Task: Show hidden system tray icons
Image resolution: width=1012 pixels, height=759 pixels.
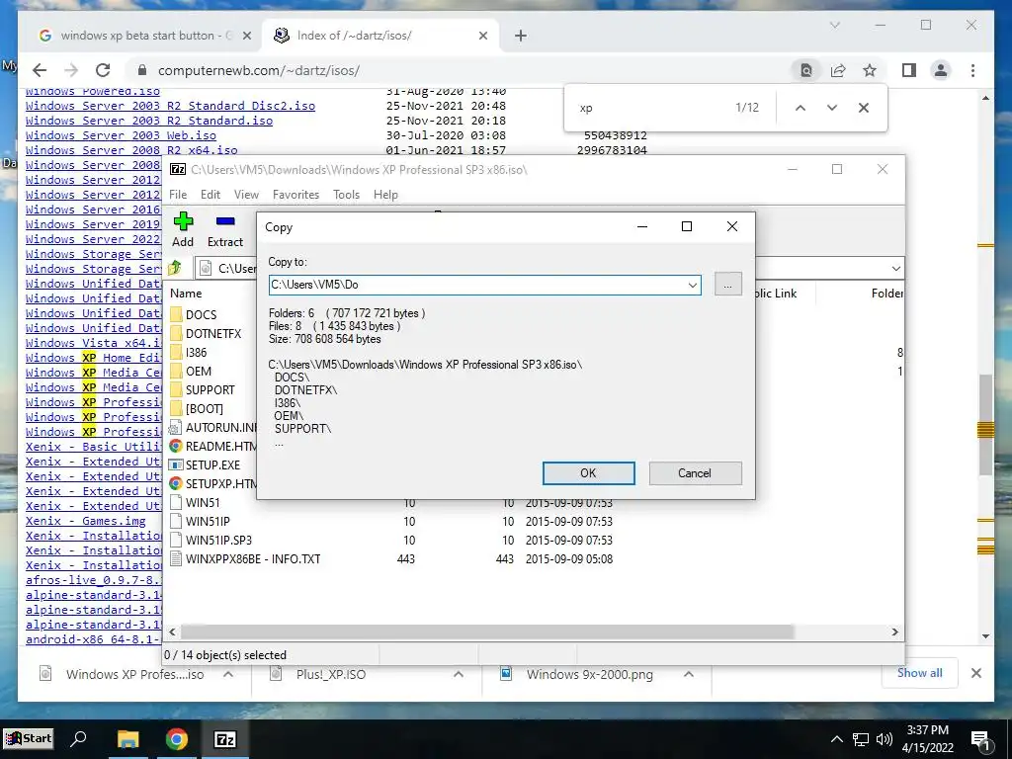Action: (836, 739)
